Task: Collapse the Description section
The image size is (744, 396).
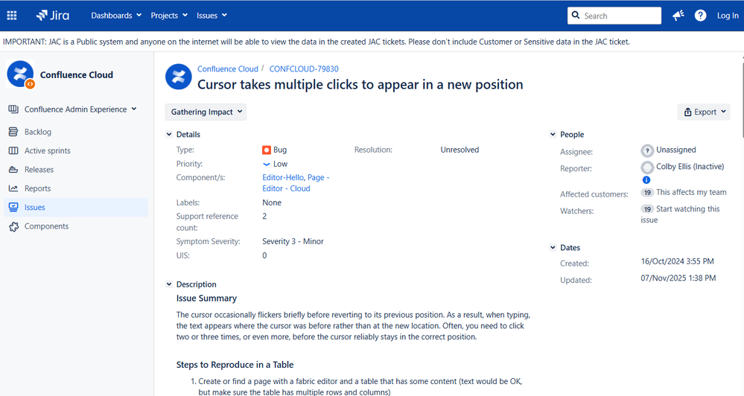Action: tap(169, 284)
